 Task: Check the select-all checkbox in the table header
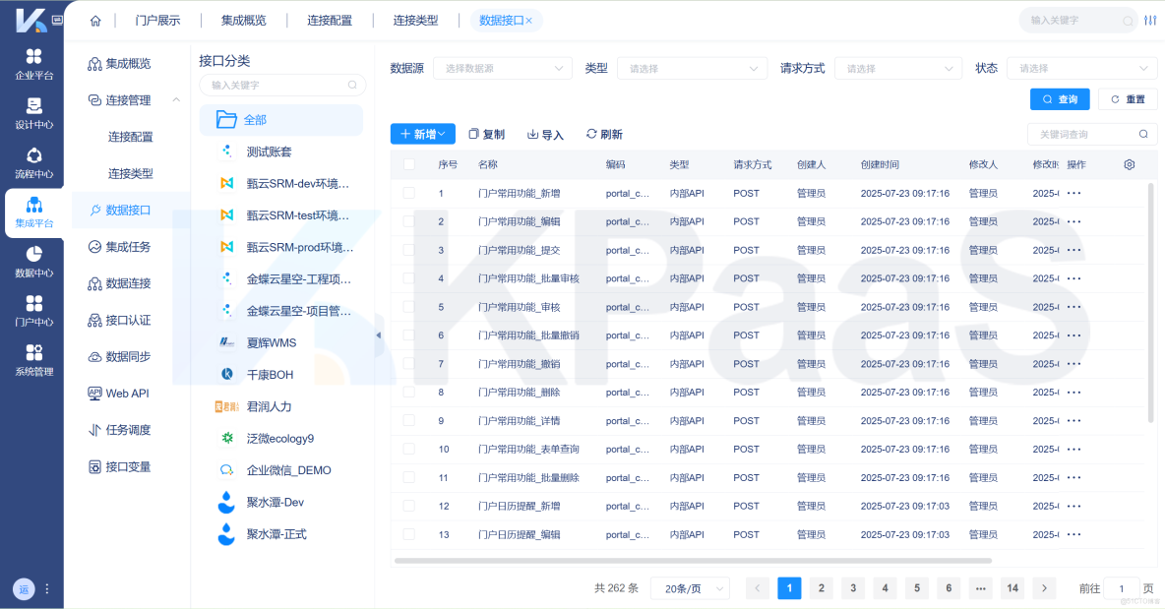(x=409, y=164)
